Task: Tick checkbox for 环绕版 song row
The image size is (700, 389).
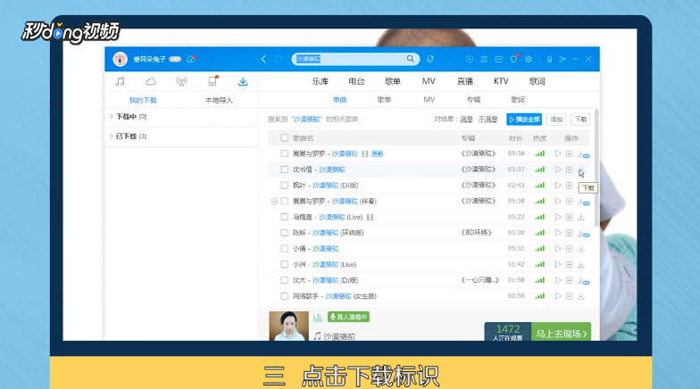Action: (284, 233)
